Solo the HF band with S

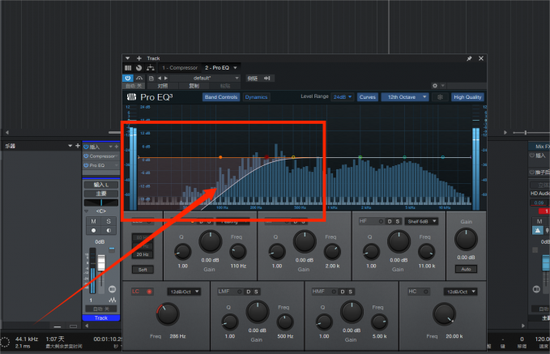tap(398, 221)
